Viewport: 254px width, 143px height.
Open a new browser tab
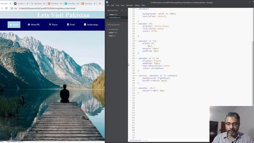click(100, 4)
